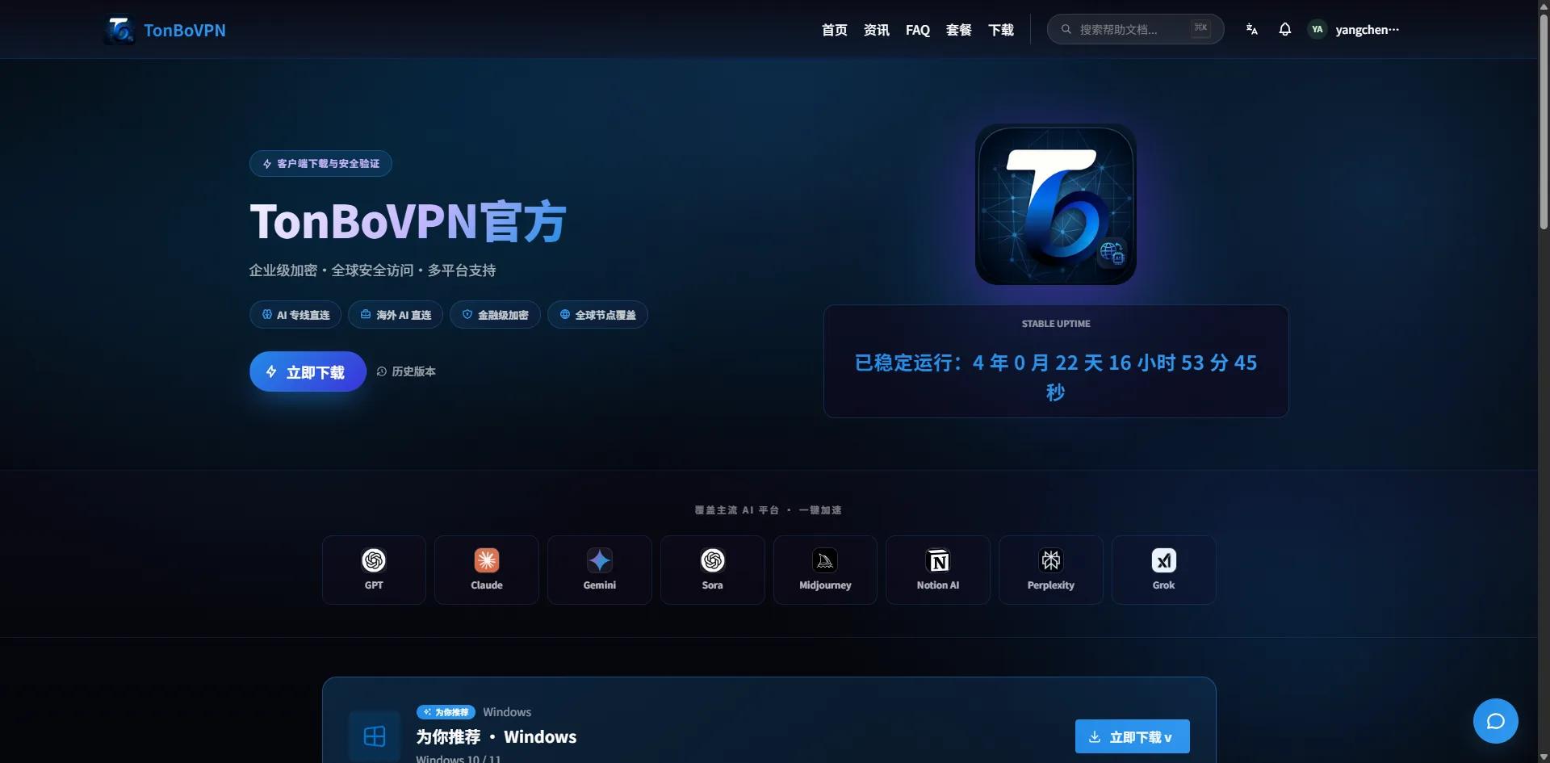Image resolution: width=1550 pixels, height=763 pixels.
Task: Open the live chat bubble
Action: [1496, 721]
